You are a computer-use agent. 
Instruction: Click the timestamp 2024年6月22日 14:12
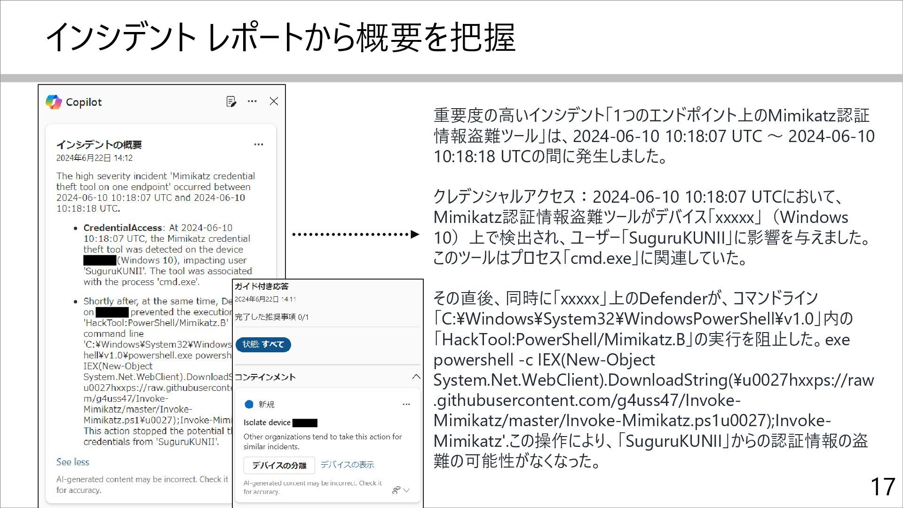click(95, 158)
